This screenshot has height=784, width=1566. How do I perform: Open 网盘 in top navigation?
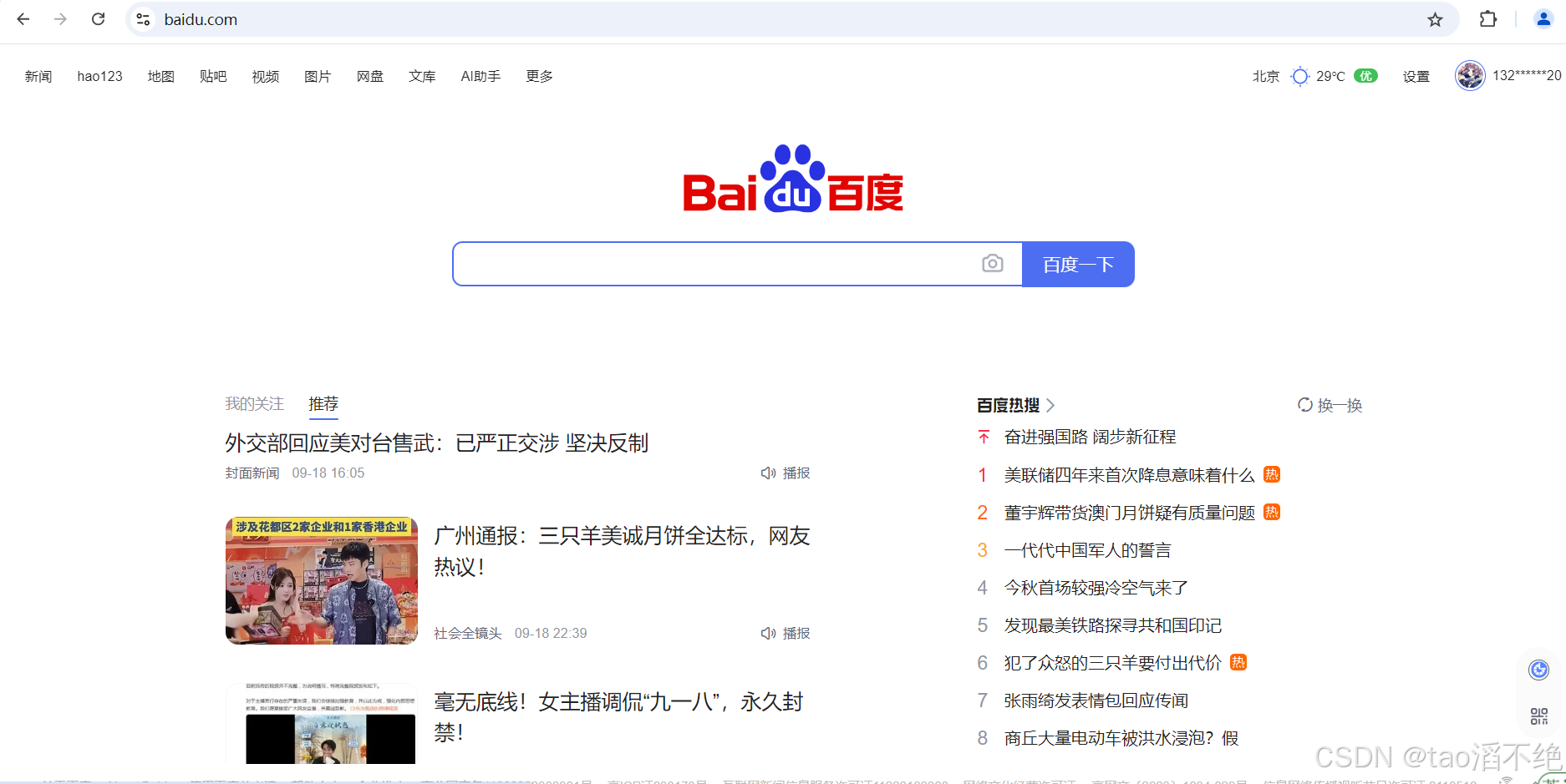[x=370, y=76]
